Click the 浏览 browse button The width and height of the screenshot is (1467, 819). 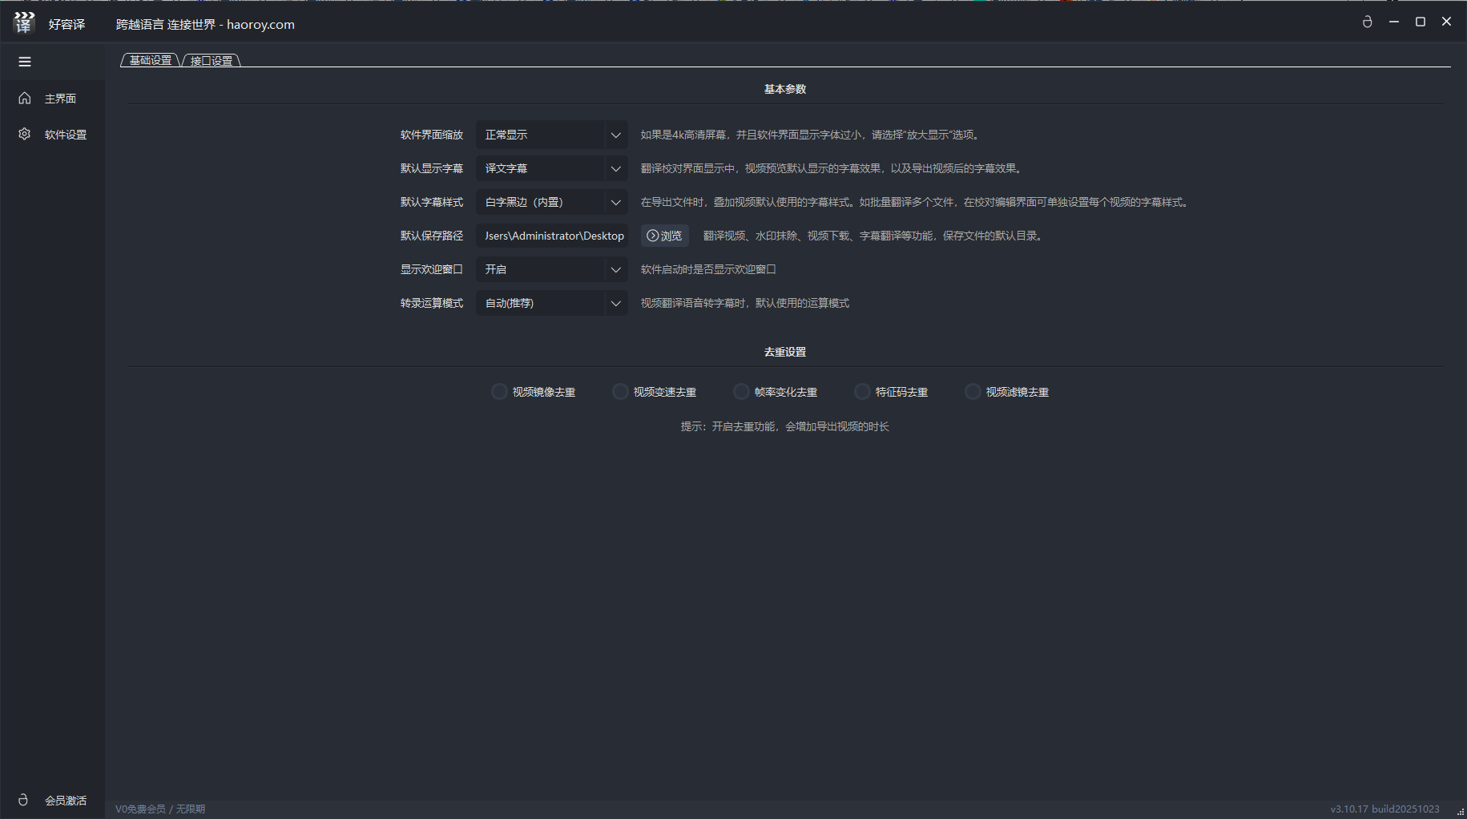pos(664,236)
